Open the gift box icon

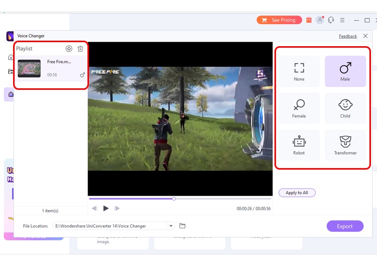pos(309,20)
